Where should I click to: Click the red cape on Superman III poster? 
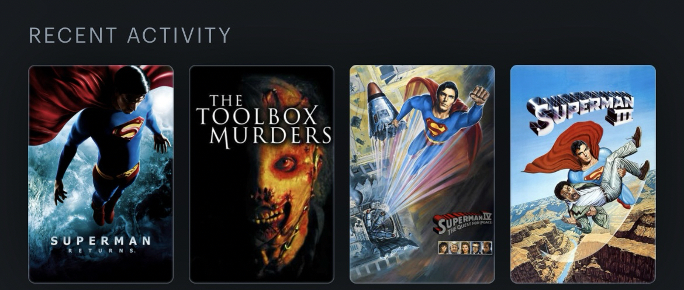tap(567, 146)
